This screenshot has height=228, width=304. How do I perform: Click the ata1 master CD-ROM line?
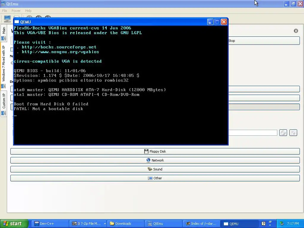(77, 95)
